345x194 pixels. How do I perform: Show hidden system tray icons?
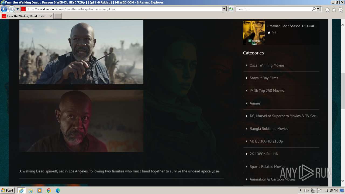[x=301, y=190]
